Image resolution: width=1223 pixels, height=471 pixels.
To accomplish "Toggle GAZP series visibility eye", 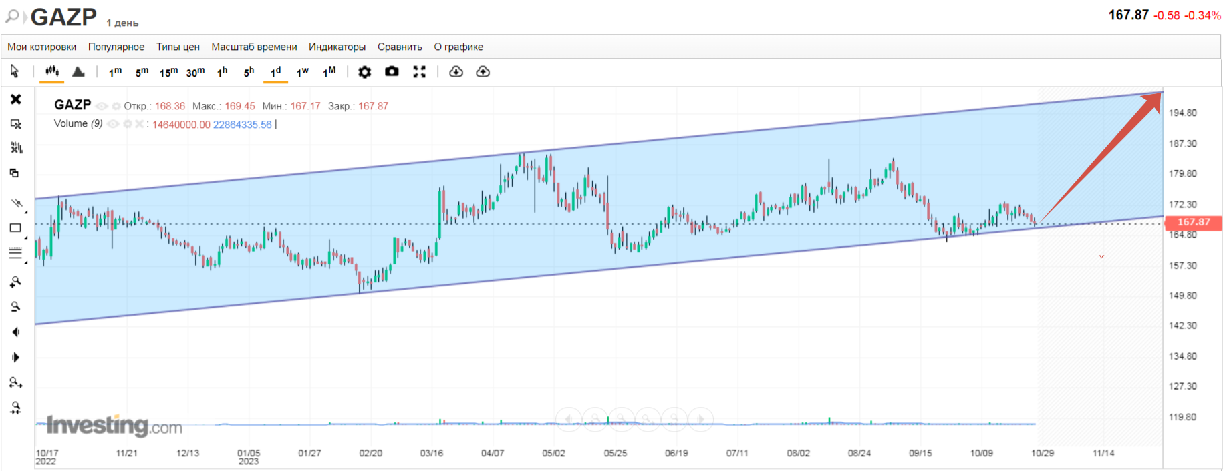I will [102, 106].
